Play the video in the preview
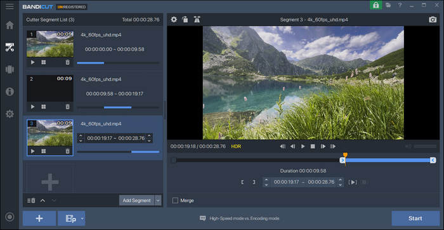Image resolution: width=444 pixels, height=230 pixels. coord(303,146)
